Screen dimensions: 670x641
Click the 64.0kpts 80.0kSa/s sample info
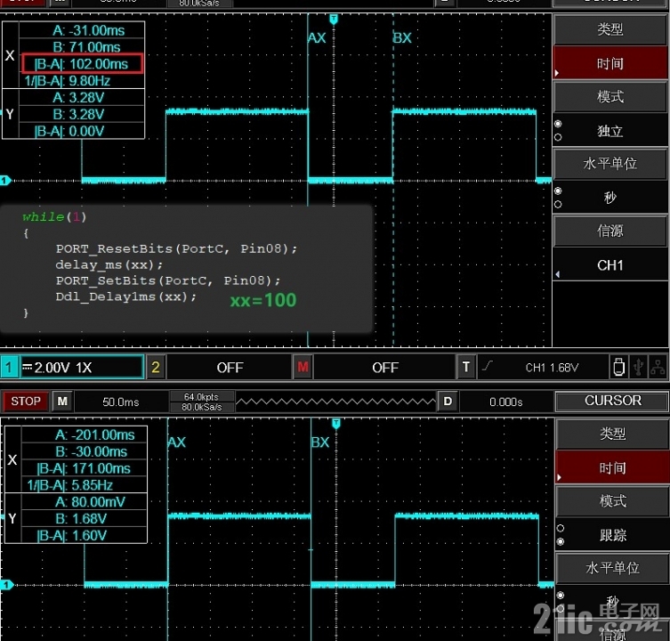pyautogui.click(x=201, y=402)
